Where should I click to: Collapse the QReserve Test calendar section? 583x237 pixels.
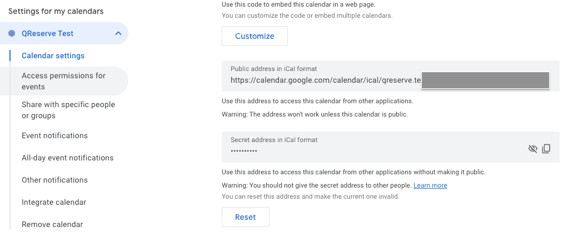118,33
